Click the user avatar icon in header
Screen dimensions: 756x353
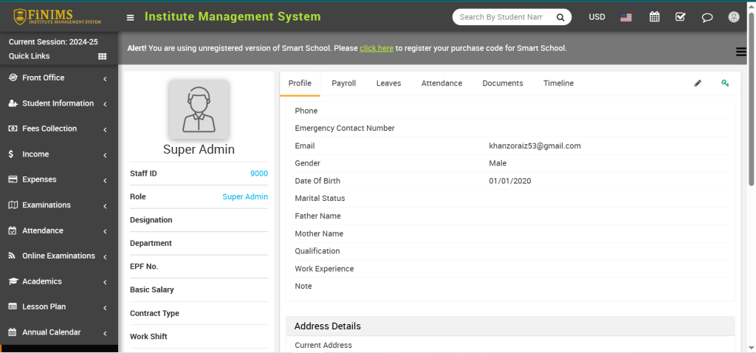tap(733, 17)
